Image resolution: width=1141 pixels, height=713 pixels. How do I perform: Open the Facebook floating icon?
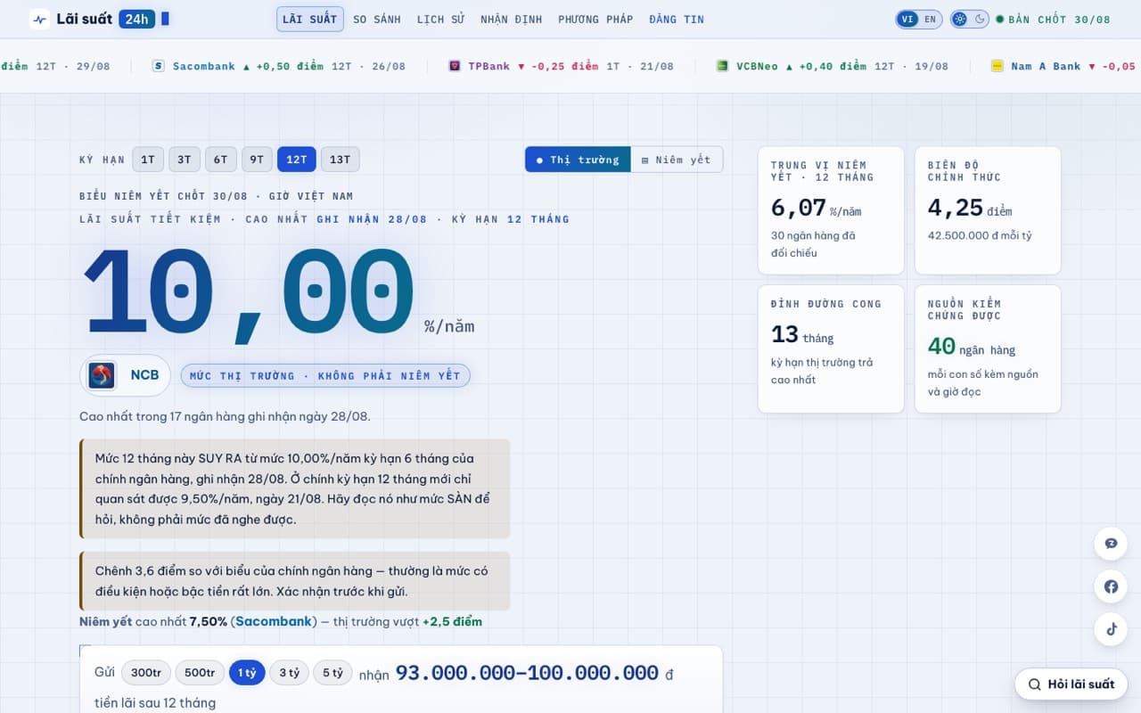1111,586
